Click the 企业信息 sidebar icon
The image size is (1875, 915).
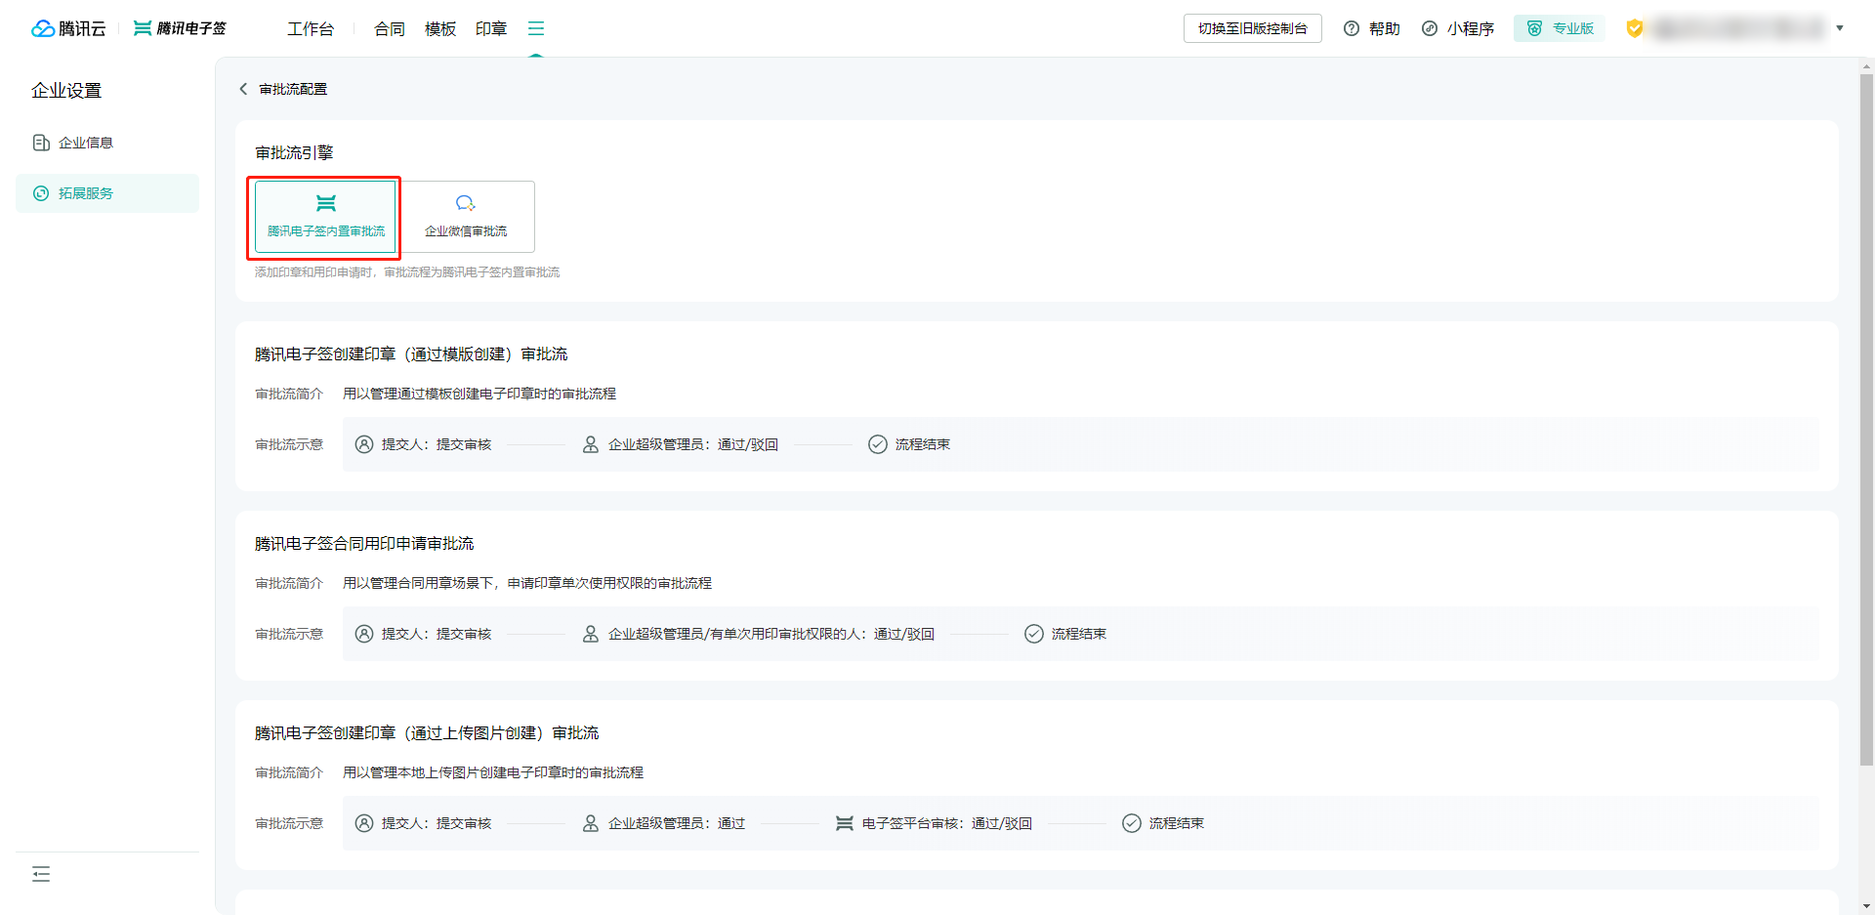click(x=41, y=143)
